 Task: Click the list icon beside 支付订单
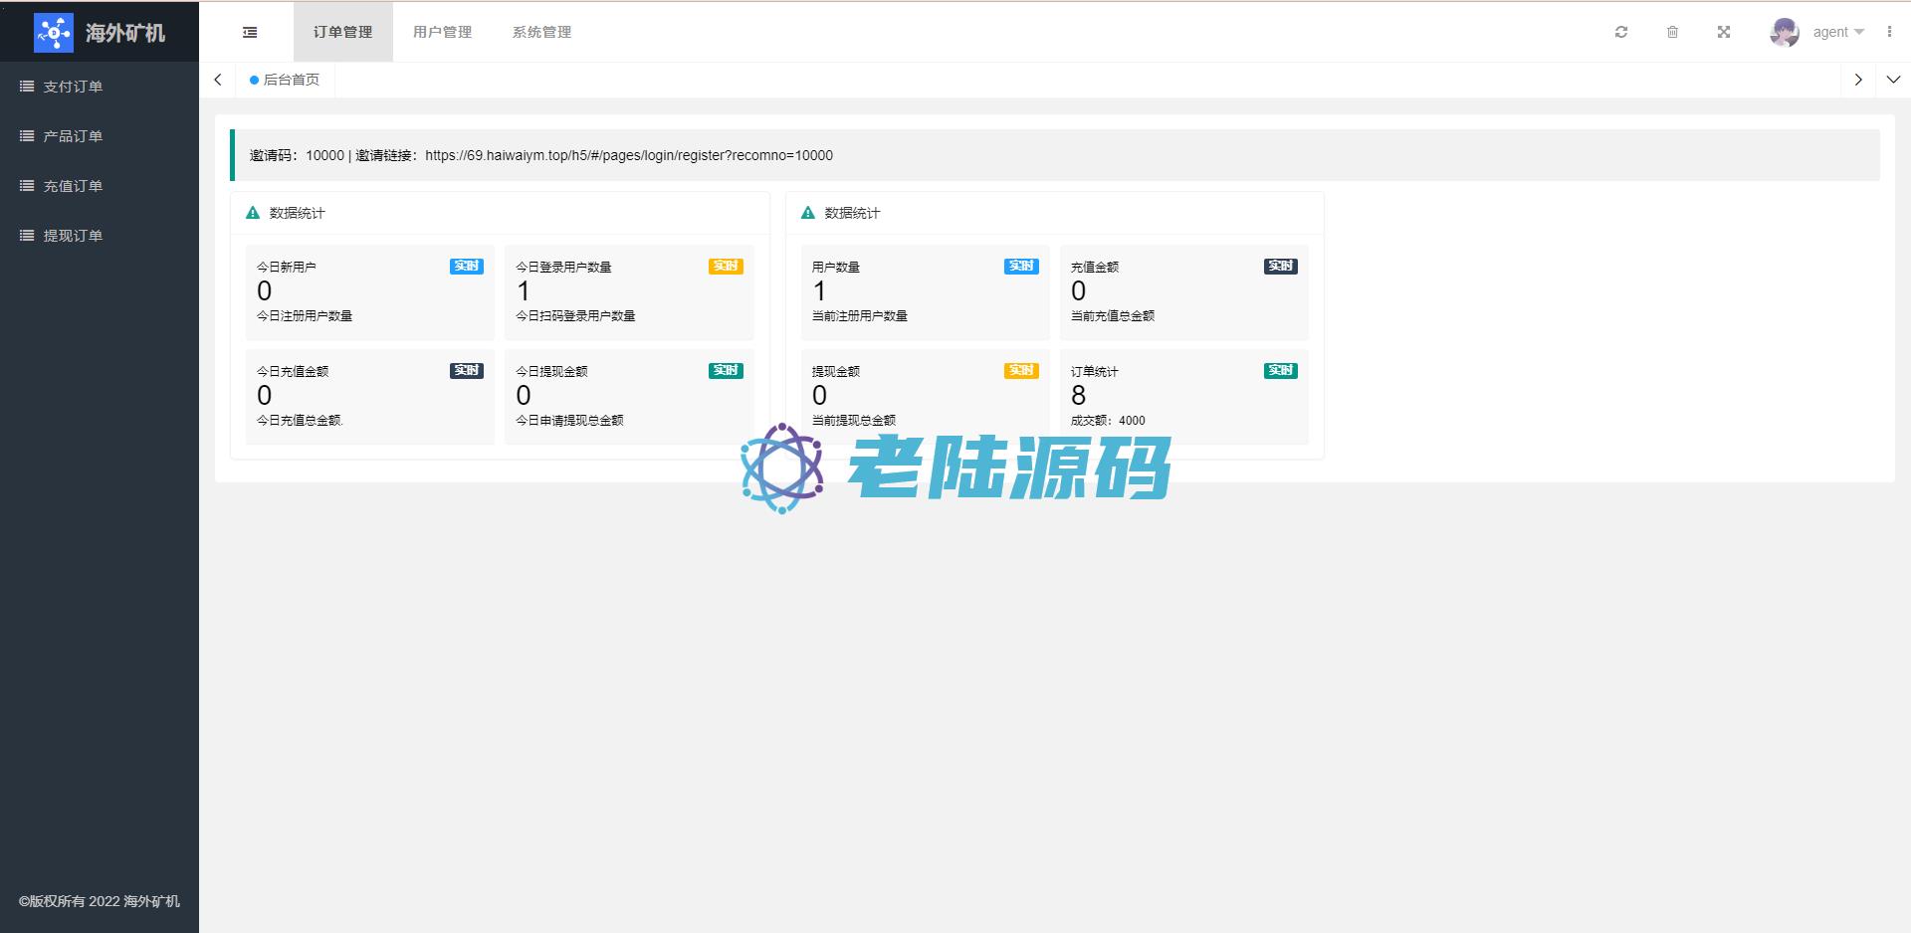coord(27,87)
